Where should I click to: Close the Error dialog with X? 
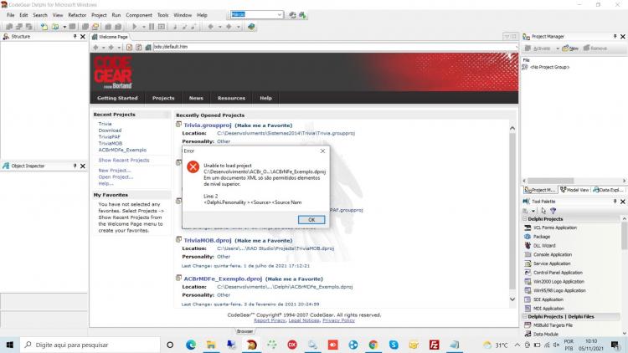323,151
